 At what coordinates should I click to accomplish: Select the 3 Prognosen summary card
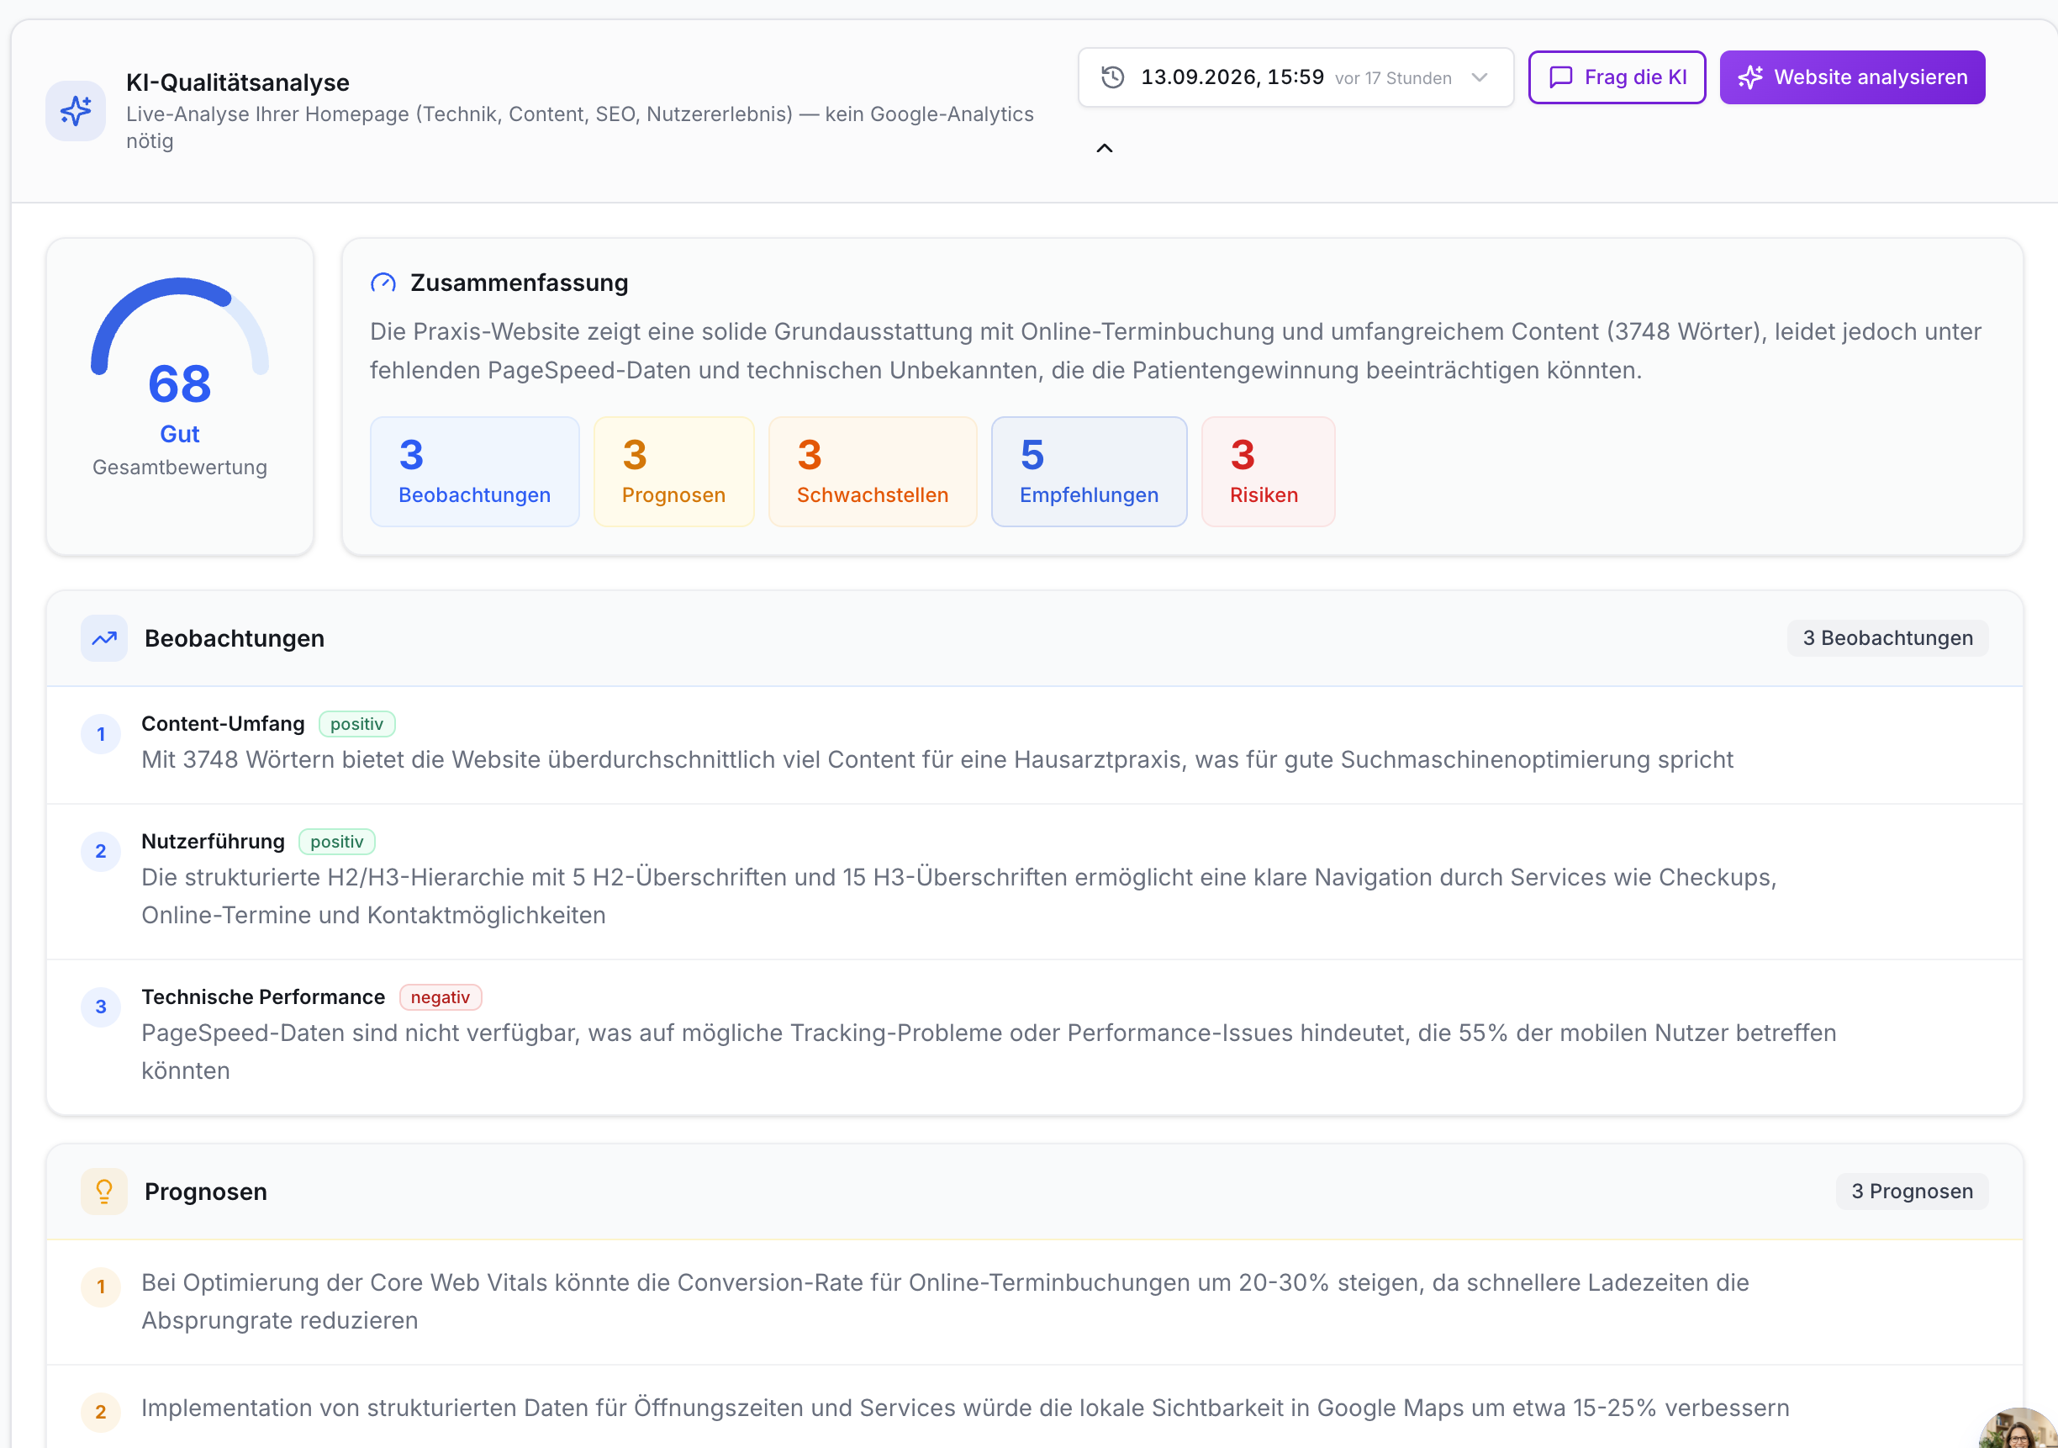pyautogui.click(x=673, y=472)
